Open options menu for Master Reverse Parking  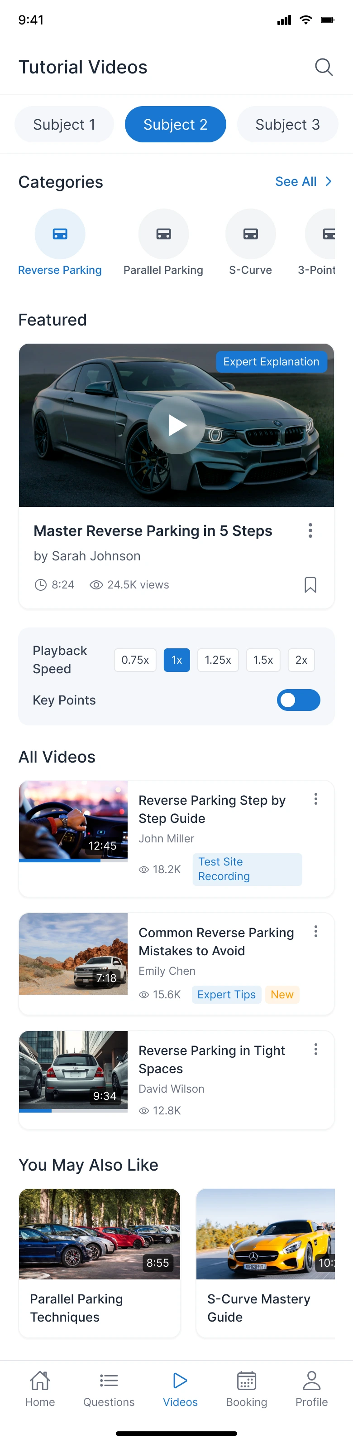310,530
